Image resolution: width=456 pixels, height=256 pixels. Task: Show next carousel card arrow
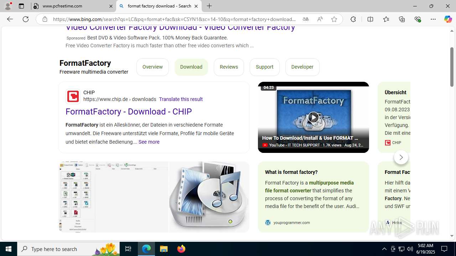pyautogui.click(x=401, y=157)
